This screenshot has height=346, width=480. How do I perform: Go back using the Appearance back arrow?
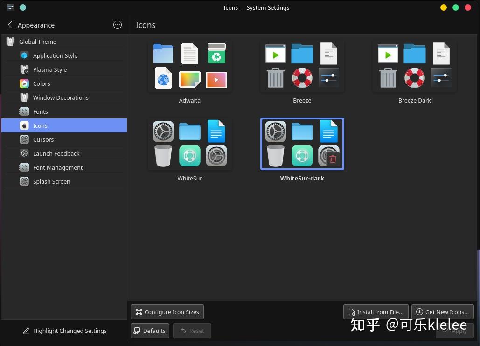(10, 25)
